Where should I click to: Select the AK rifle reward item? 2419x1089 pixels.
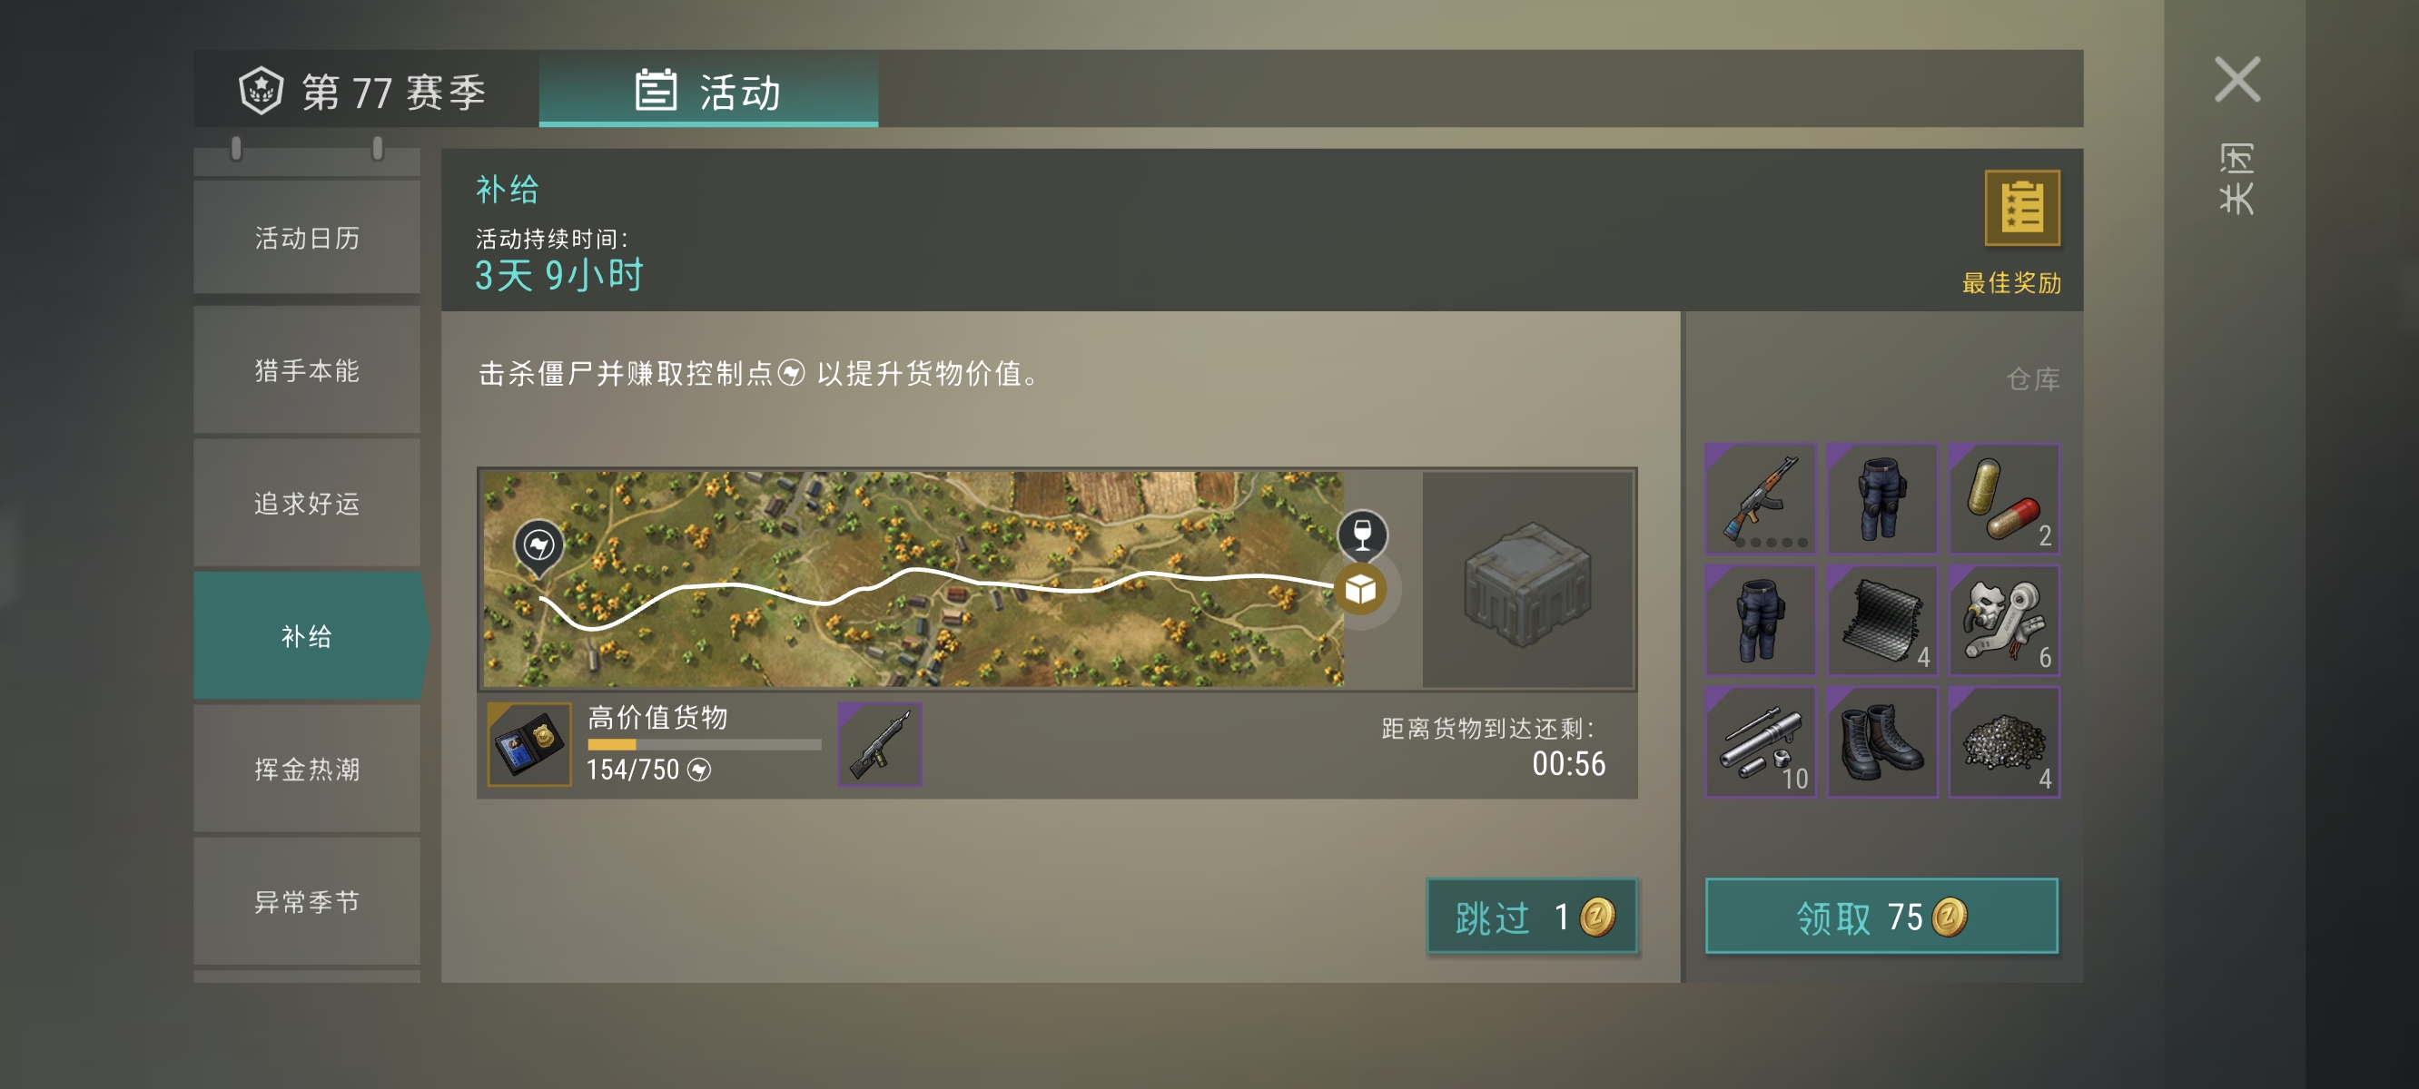(x=1760, y=498)
